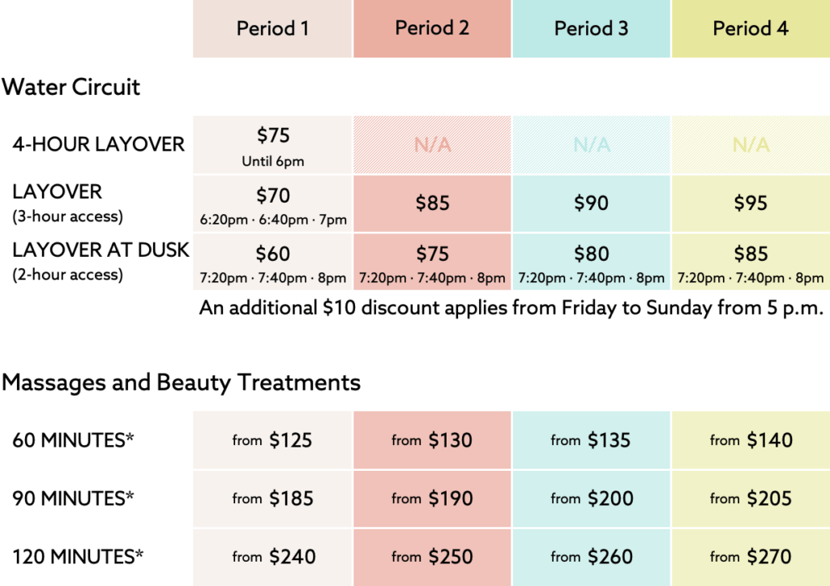Select the Period 1 column header
Viewport: 830px width, 586px height.
coord(272,29)
